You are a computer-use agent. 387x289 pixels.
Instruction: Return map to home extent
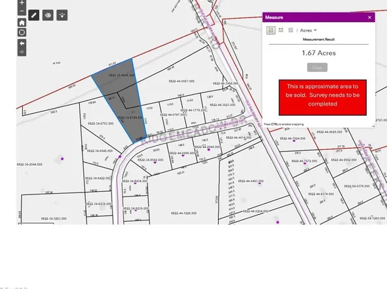21,23
